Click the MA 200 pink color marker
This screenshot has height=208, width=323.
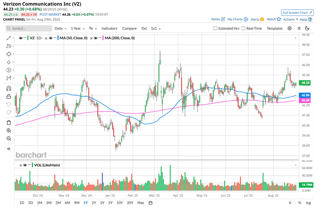[103, 38]
